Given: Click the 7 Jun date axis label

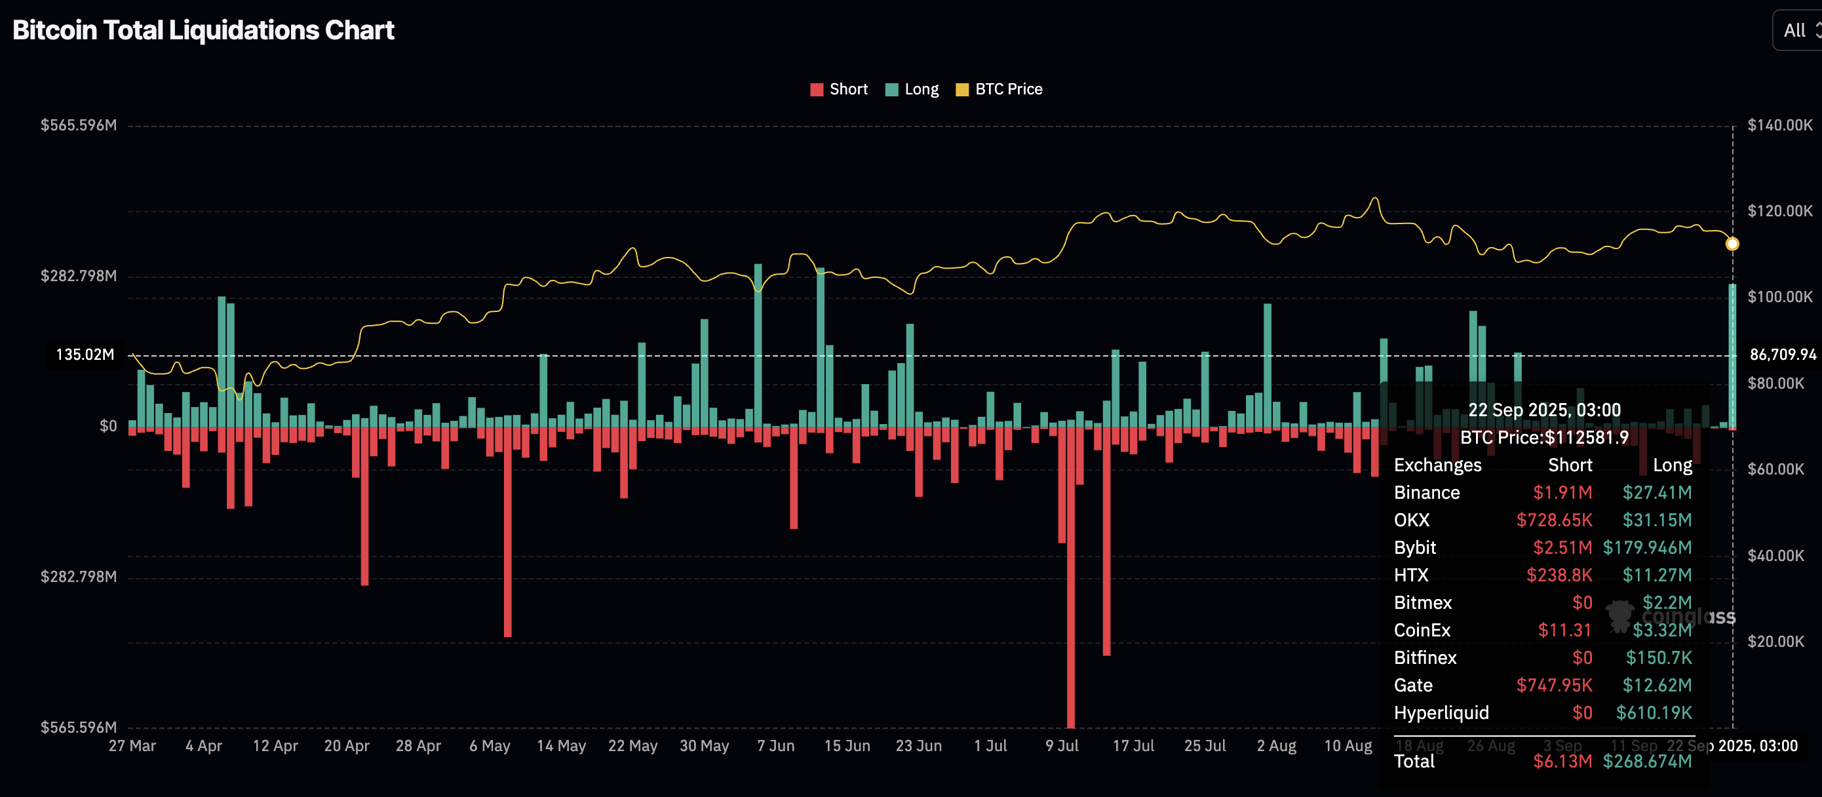Looking at the screenshot, I should click(776, 746).
